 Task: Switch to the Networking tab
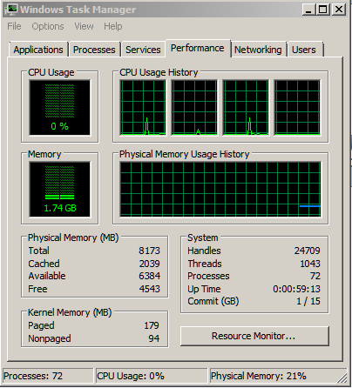point(258,50)
